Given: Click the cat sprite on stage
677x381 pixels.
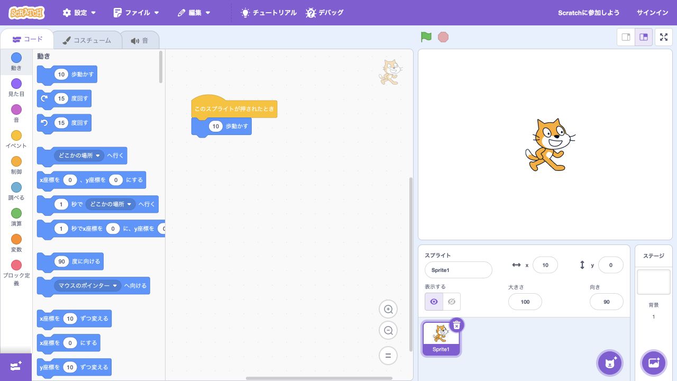Looking at the screenshot, I should click(x=550, y=145).
